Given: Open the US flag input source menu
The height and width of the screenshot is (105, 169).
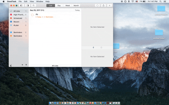Looking at the screenshot, I should (137, 1).
